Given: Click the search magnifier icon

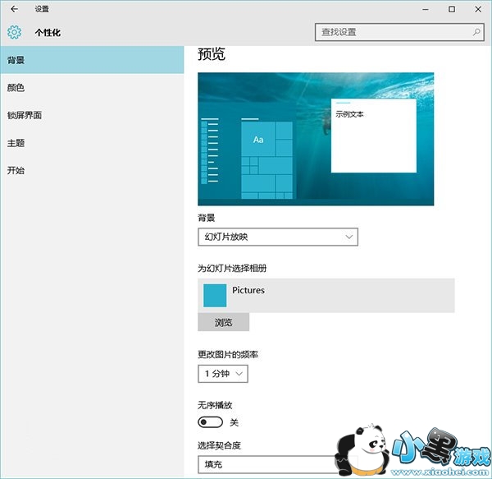Looking at the screenshot, I should [x=476, y=32].
